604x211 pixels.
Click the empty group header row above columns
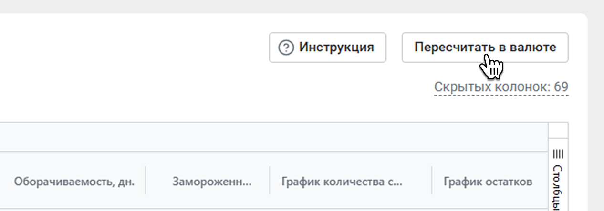coord(274,137)
